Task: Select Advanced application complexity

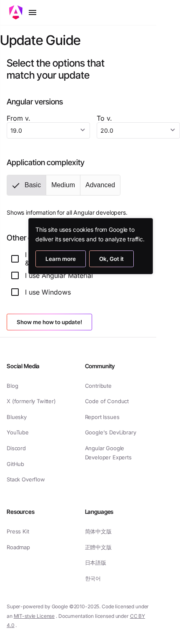Action: 100,185
